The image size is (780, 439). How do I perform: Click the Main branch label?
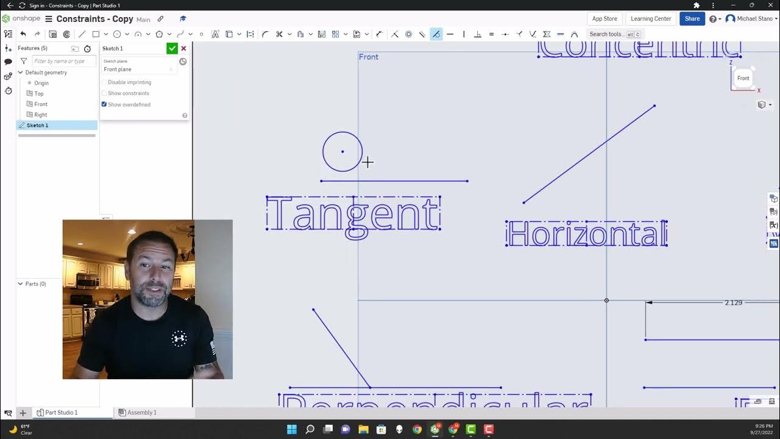point(143,20)
